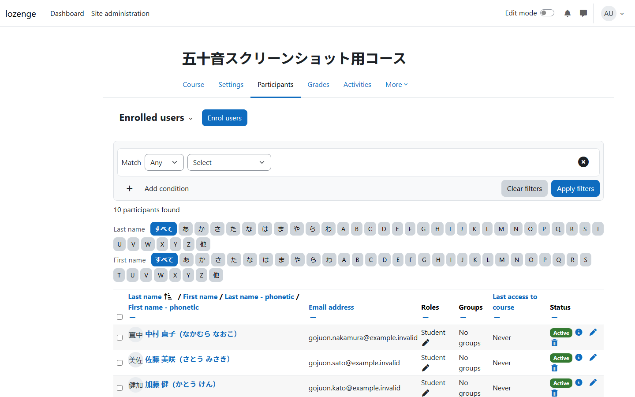The height and width of the screenshot is (397, 635).
Task: Hide the Email address column
Action: pyautogui.click(x=313, y=318)
